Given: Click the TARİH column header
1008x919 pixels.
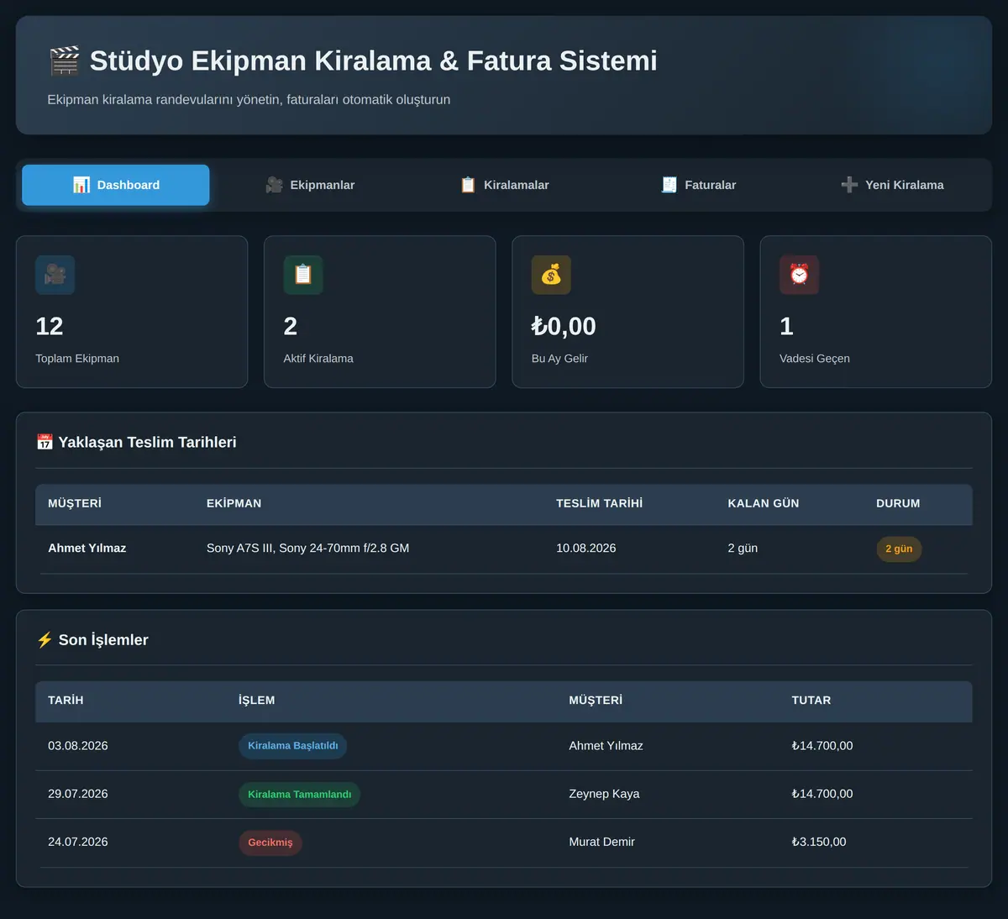Looking at the screenshot, I should pos(66,700).
